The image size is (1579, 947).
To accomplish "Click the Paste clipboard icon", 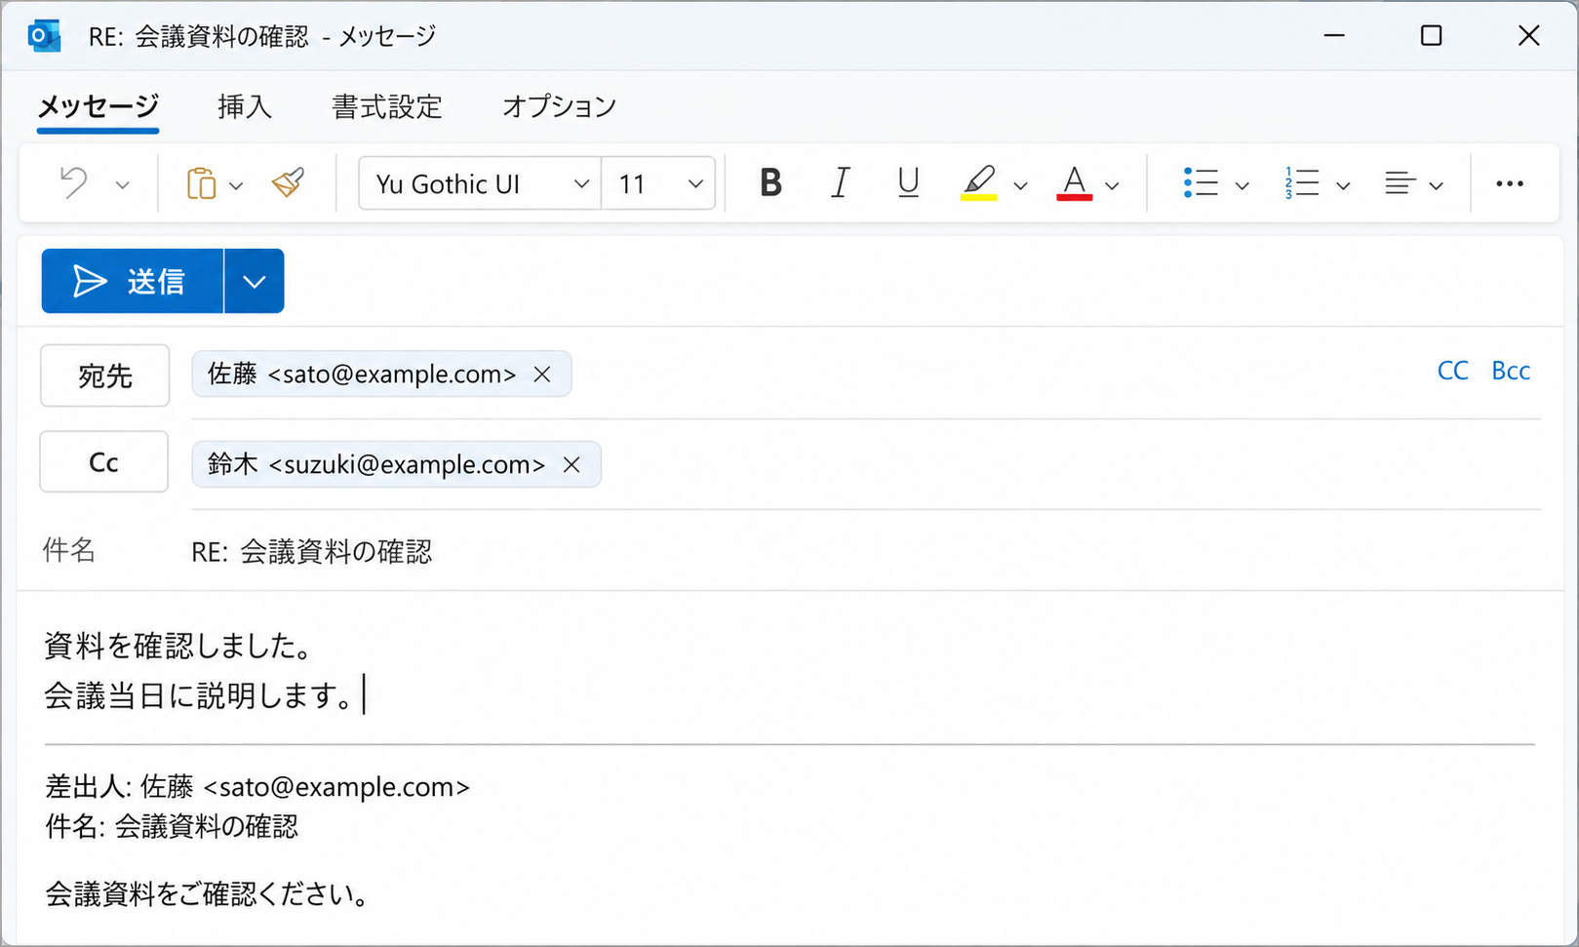I will pos(201,183).
